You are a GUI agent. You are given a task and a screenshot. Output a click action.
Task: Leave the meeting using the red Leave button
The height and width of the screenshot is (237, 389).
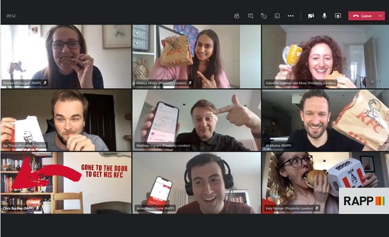click(x=363, y=16)
